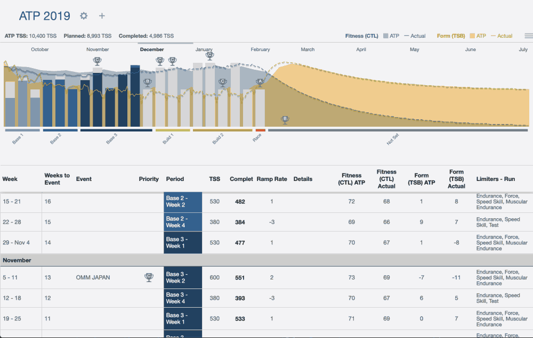Select the C-priority trophy above the November bars
Screen dimensions: 533x338
coord(97,61)
